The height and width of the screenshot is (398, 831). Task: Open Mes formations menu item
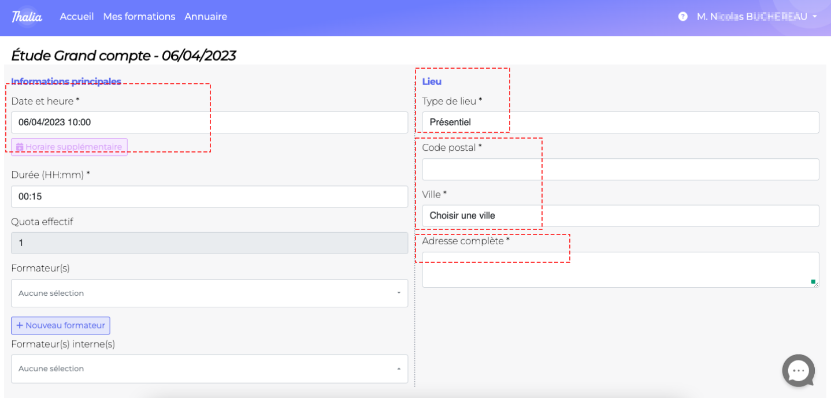[x=139, y=17]
